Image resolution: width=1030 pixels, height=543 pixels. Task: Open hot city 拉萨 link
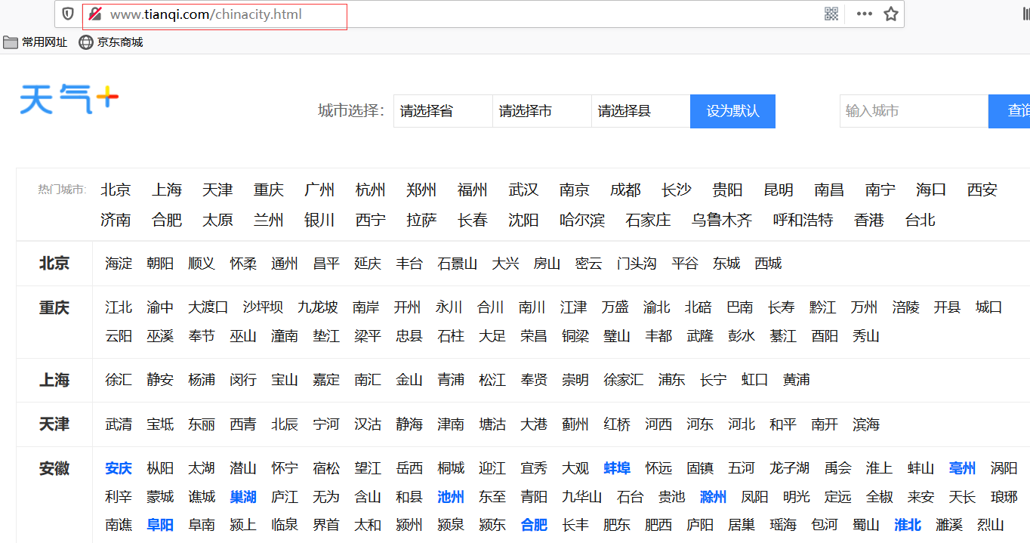421,220
